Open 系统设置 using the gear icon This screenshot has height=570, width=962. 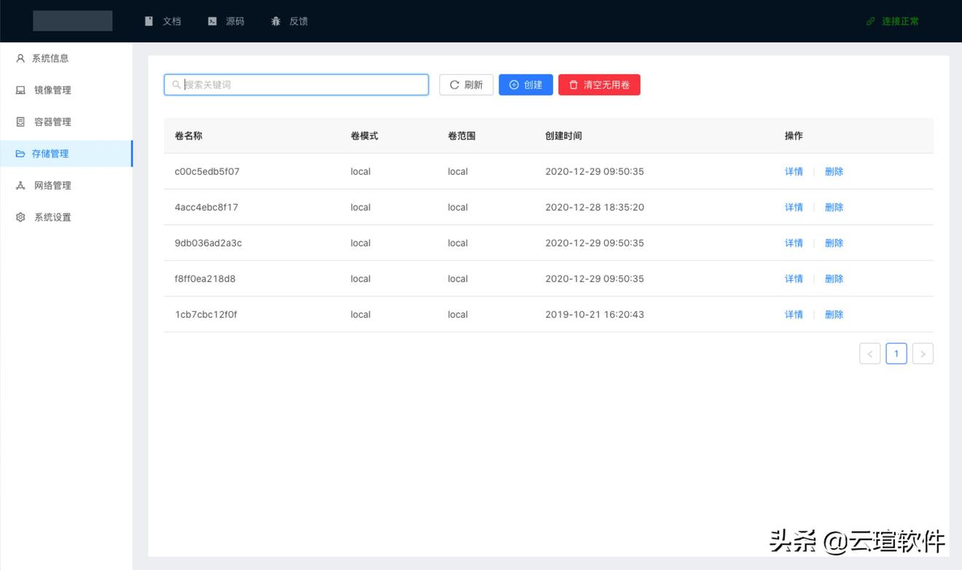[20, 216]
